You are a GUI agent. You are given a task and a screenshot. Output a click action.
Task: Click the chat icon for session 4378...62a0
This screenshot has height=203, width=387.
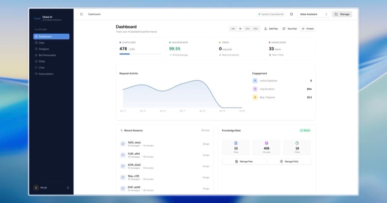123,166
